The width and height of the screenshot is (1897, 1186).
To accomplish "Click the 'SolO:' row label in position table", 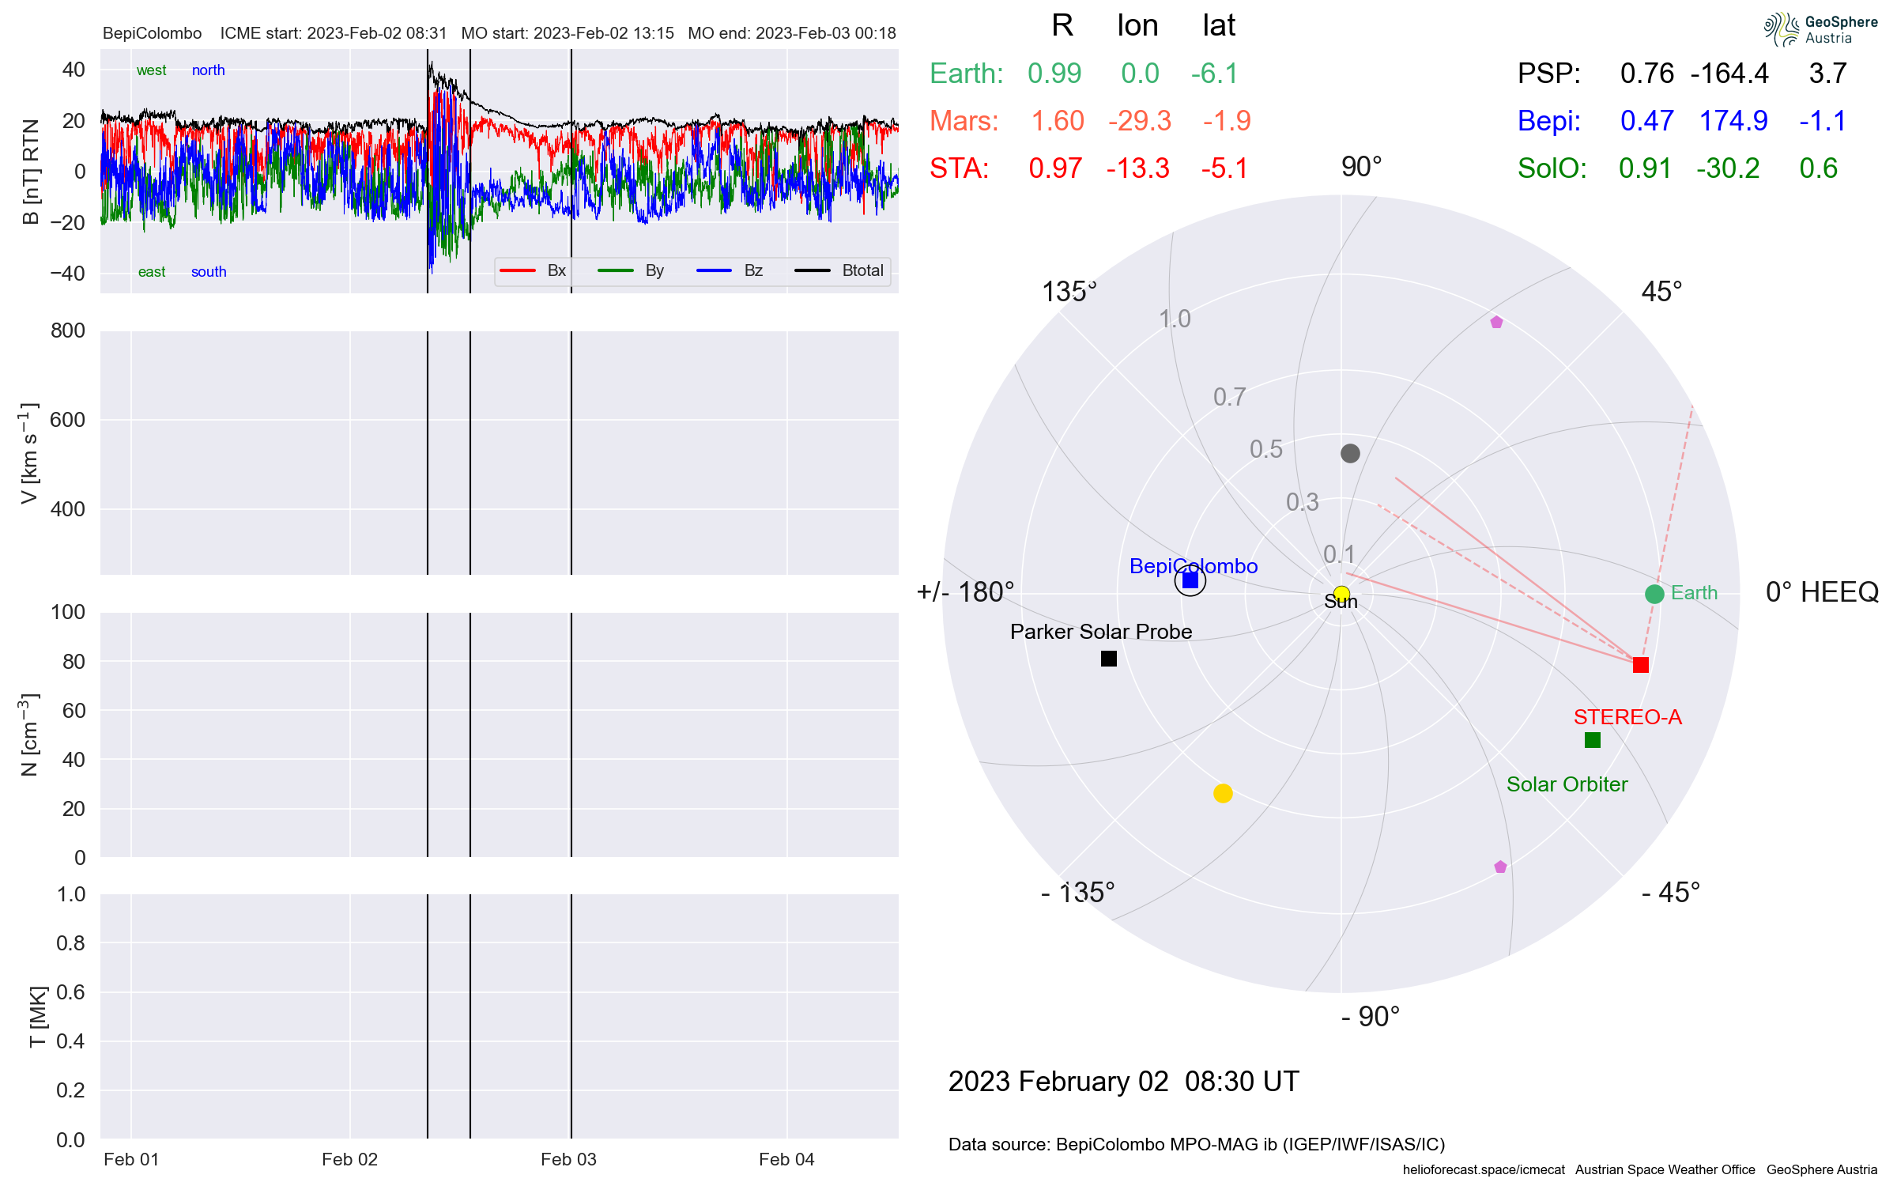I will [x=1552, y=168].
